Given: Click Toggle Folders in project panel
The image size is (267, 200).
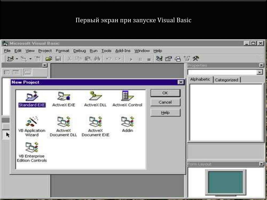Looking at the screenshot, I should coord(27,72).
